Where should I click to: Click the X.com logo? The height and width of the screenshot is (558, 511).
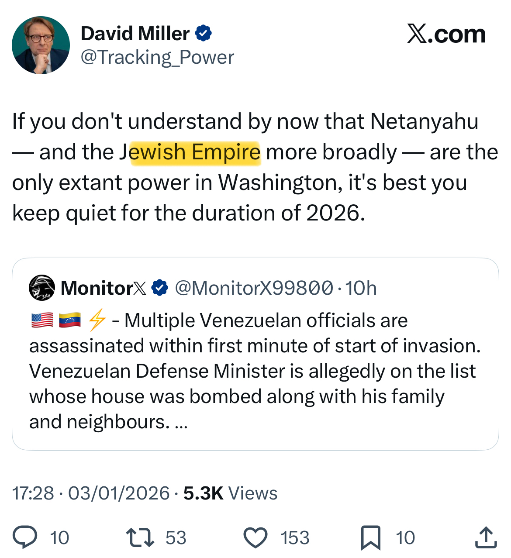pos(446,34)
